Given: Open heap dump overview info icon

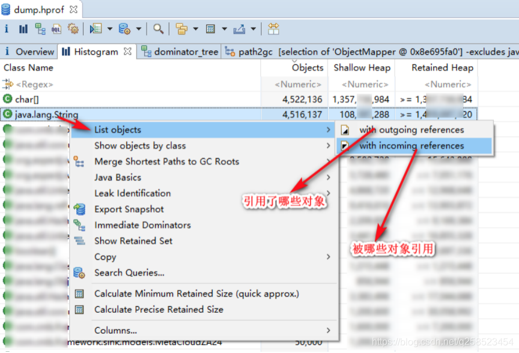Looking at the screenshot, I should [x=6, y=28].
